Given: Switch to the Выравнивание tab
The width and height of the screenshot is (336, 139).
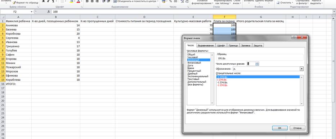Looking at the screenshot, I should tap(206, 46).
